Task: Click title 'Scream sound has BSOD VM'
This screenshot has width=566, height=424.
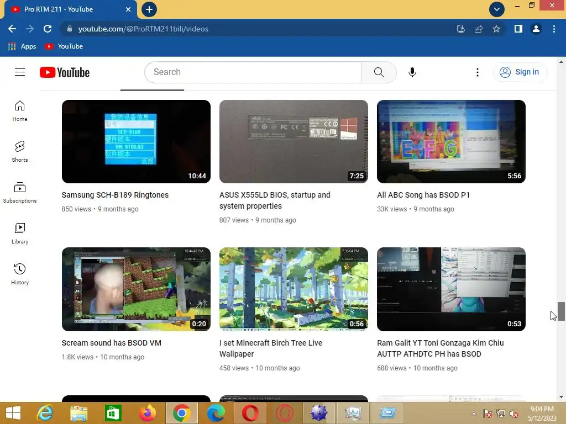Action: click(x=112, y=343)
